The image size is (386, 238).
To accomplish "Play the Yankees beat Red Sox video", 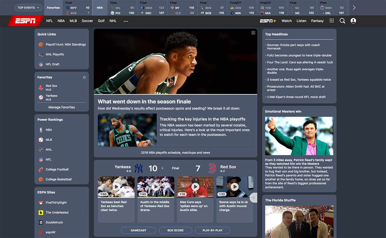I will tap(116, 187).
